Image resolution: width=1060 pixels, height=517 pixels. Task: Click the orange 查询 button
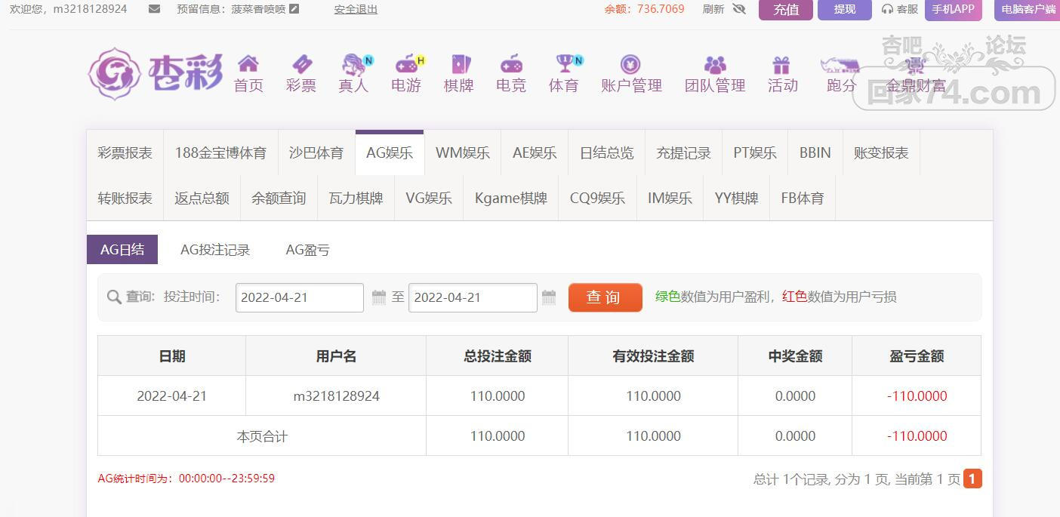point(605,297)
